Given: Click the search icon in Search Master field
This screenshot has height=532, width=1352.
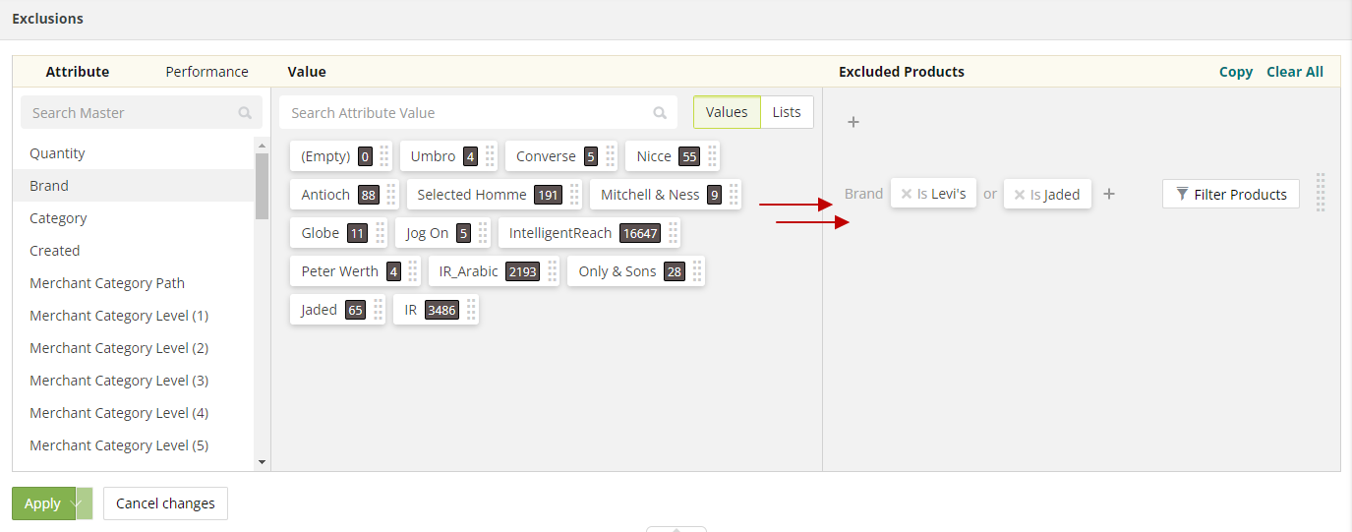Looking at the screenshot, I should click(x=245, y=113).
